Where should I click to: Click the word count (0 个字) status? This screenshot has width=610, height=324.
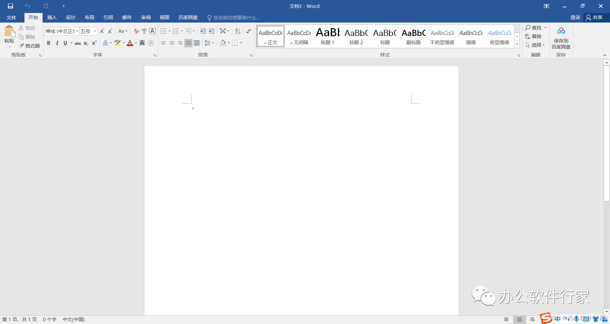coord(50,319)
